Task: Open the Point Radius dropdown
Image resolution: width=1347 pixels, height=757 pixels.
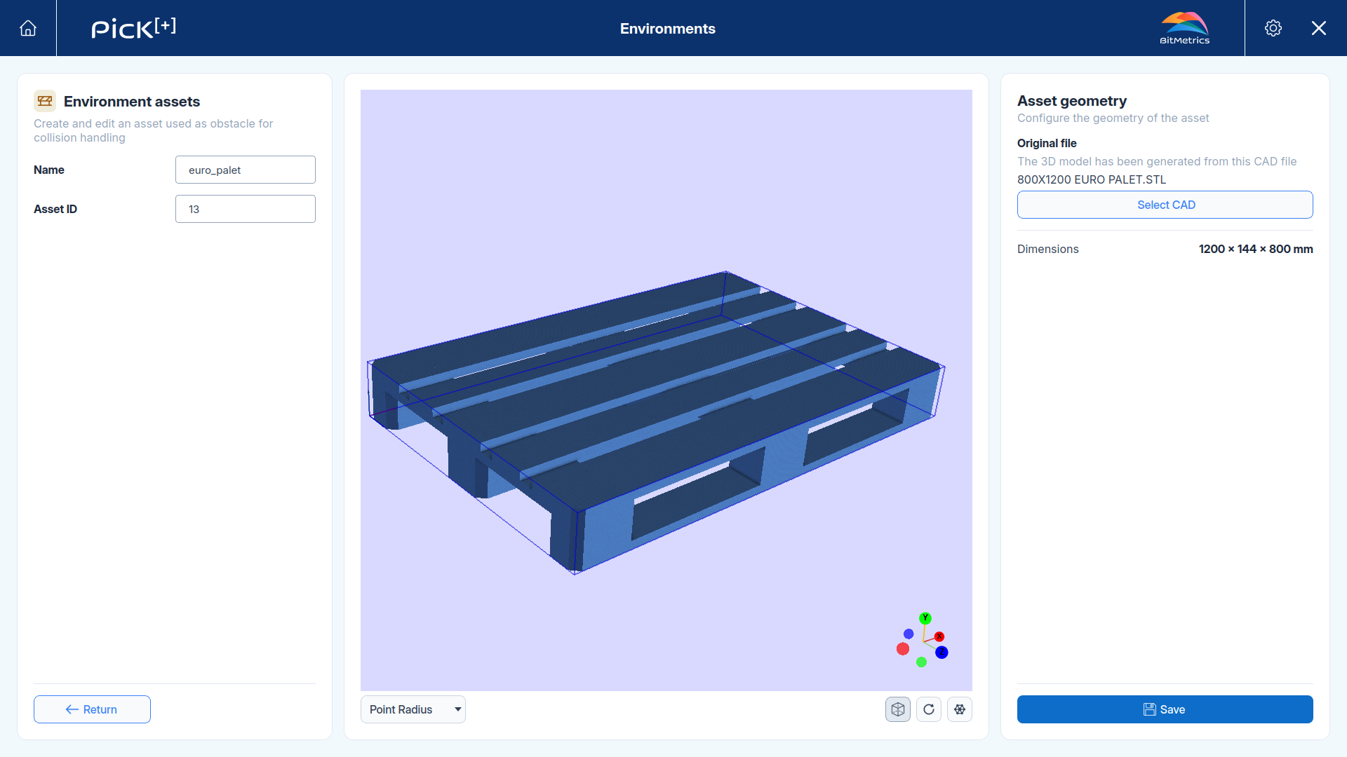Action: pos(413,709)
